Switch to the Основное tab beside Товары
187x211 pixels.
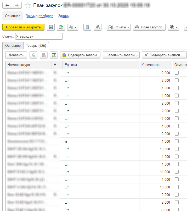point(13,46)
